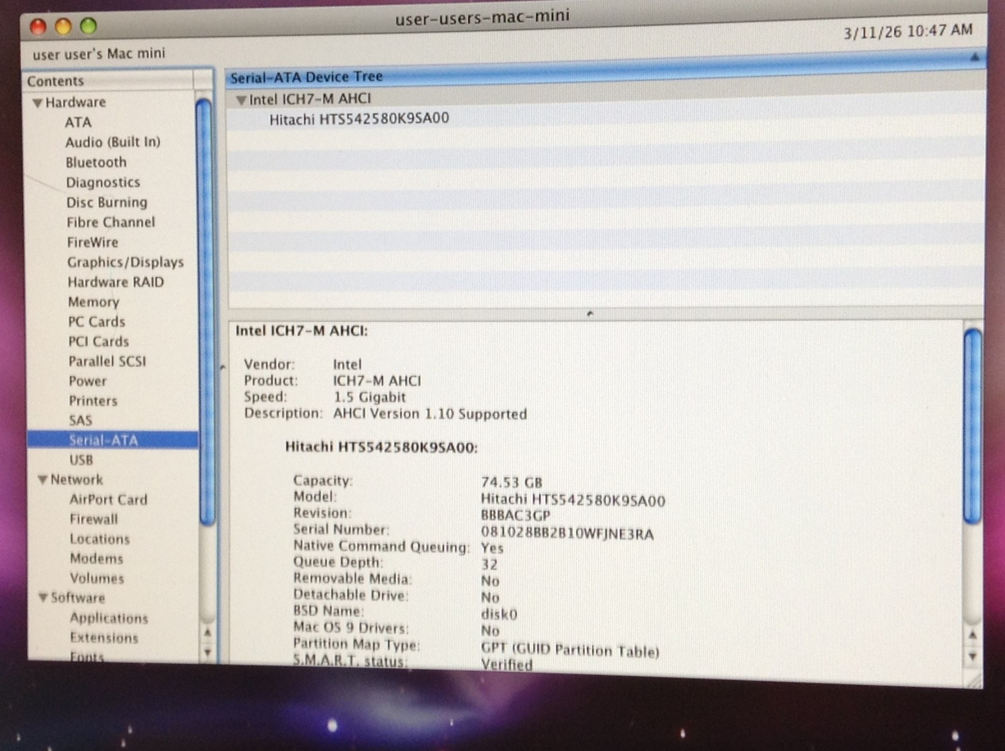Click the sidebar scrollbar down arrow
Image resolution: width=1005 pixels, height=751 pixels.
tap(207, 652)
